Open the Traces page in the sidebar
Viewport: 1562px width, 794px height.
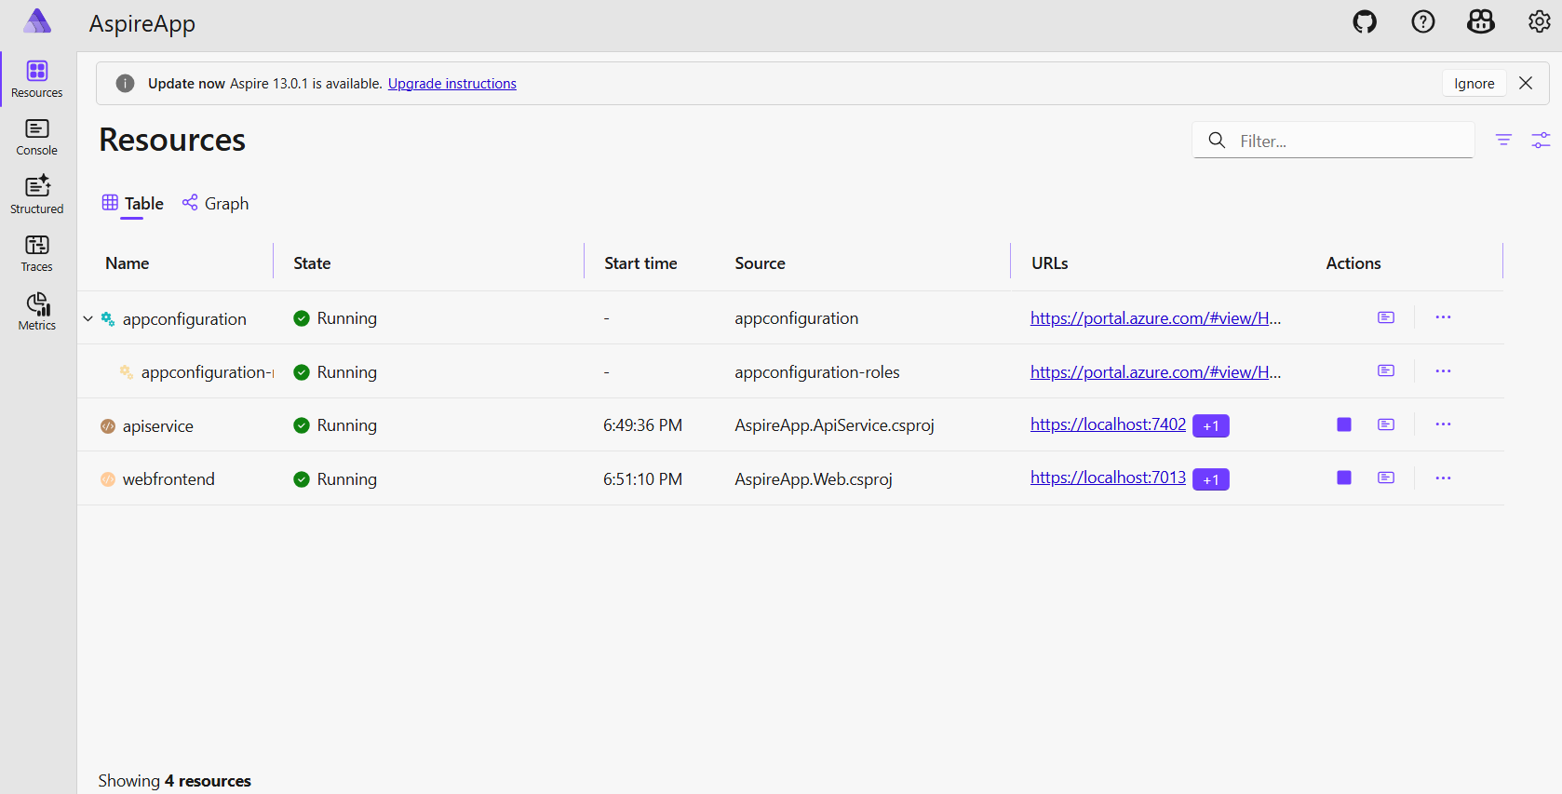tap(37, 254)
